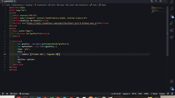The image size is (175, 98).
Task: Click the labels breadcrumb symbol
Action: coord(103,5)
